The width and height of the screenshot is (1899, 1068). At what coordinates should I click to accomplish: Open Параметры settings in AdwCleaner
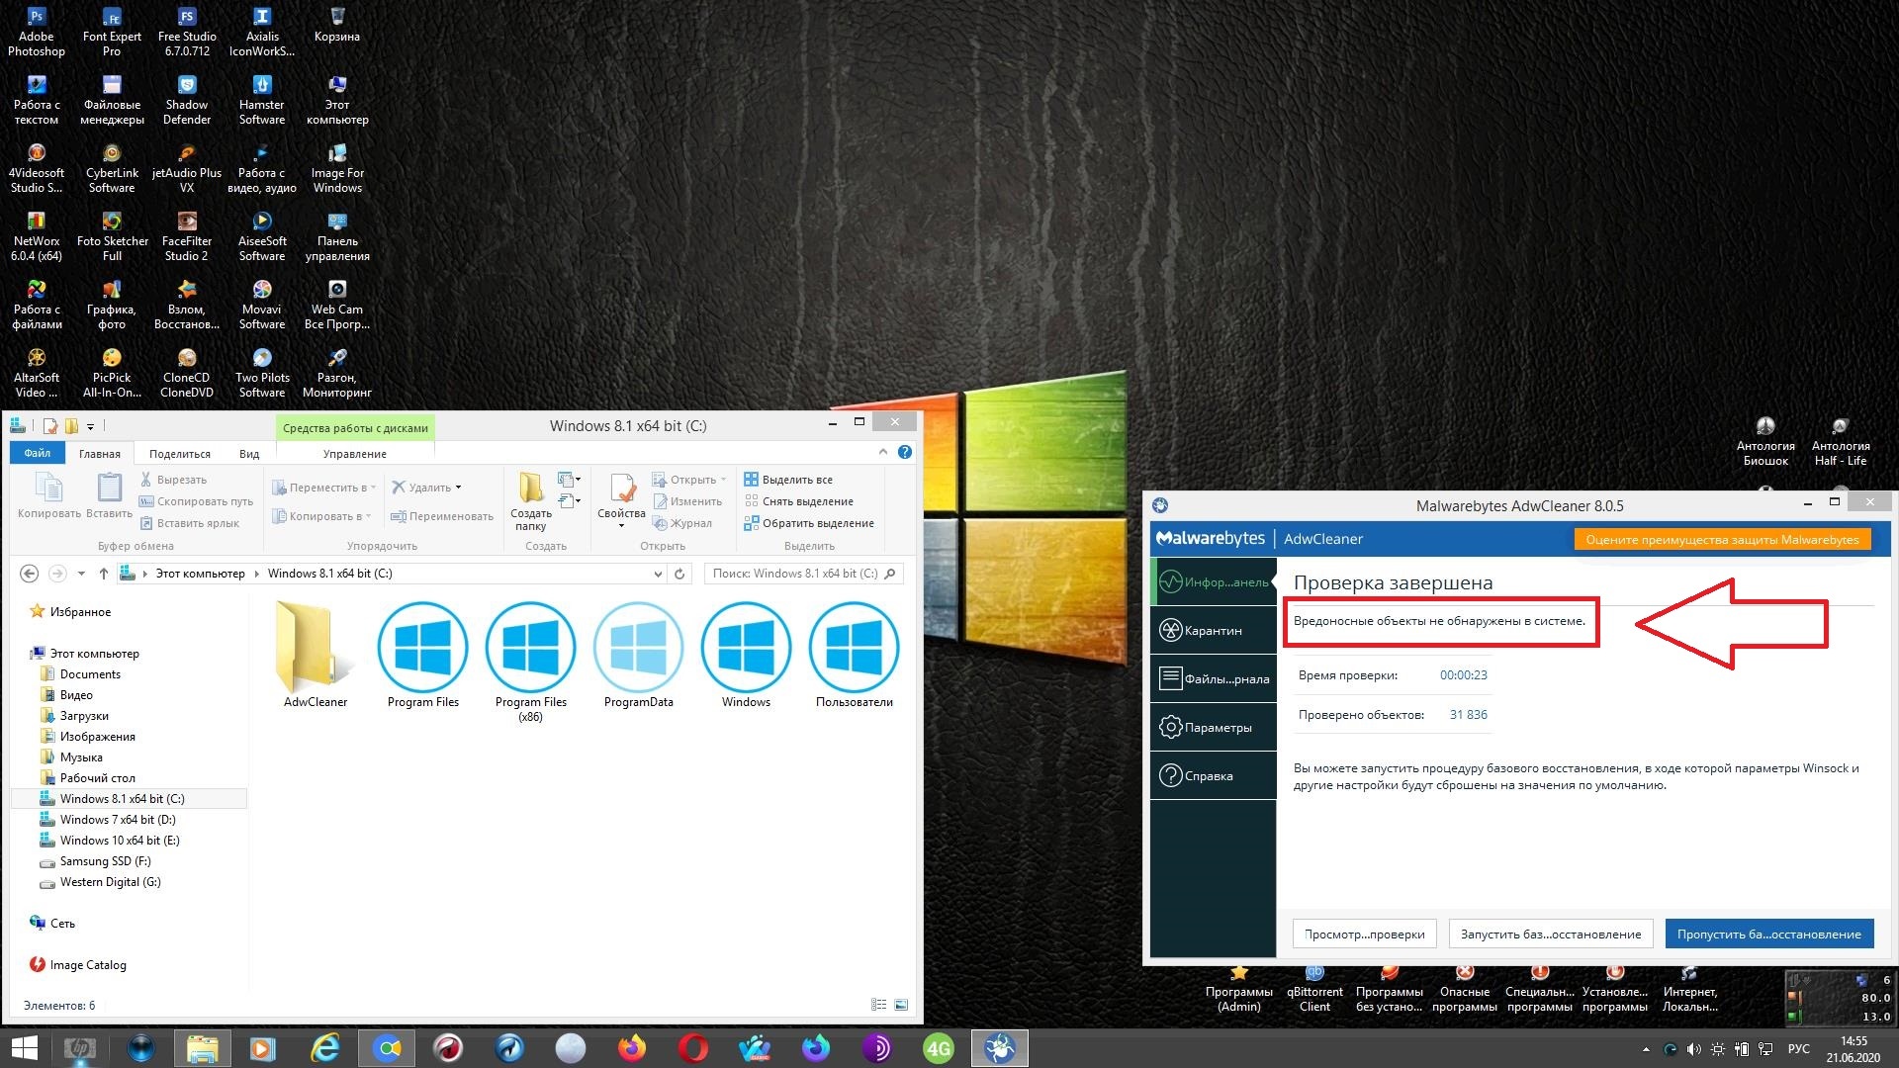(x=1214, y=727)
